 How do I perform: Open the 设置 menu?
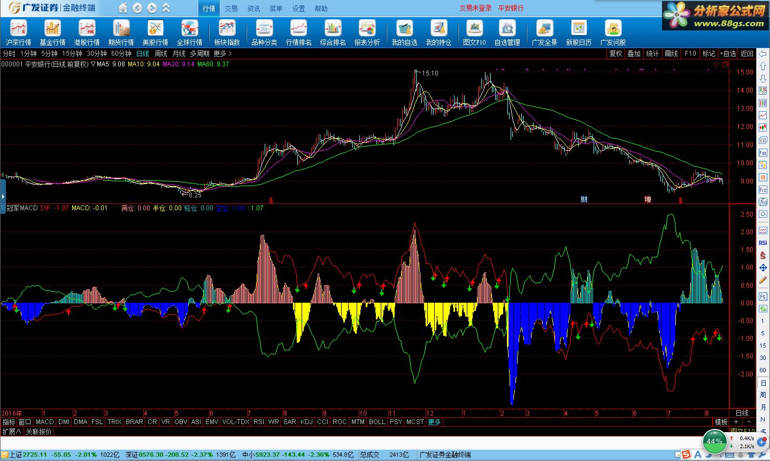point(298,9)
